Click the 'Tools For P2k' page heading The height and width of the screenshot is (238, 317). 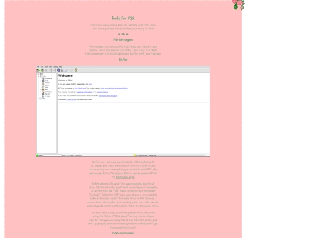123,18
